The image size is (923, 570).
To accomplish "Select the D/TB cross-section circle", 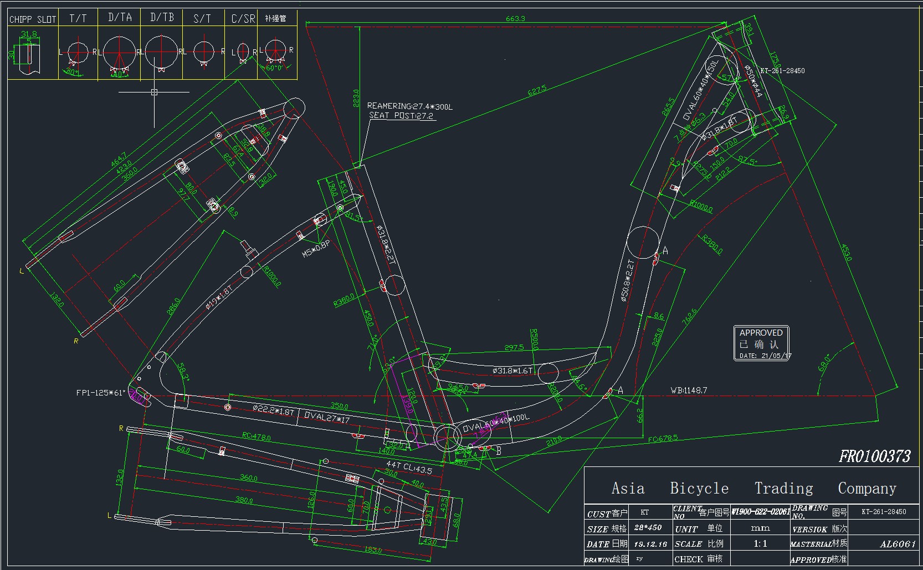I will coord(161,53).
